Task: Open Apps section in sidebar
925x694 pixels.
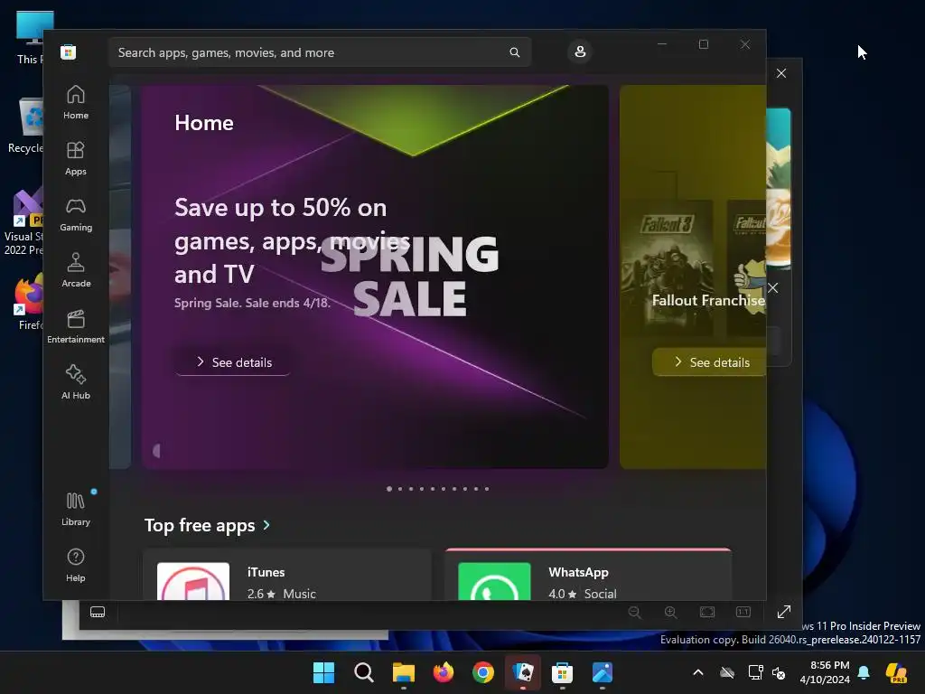Action: [76, 158]
